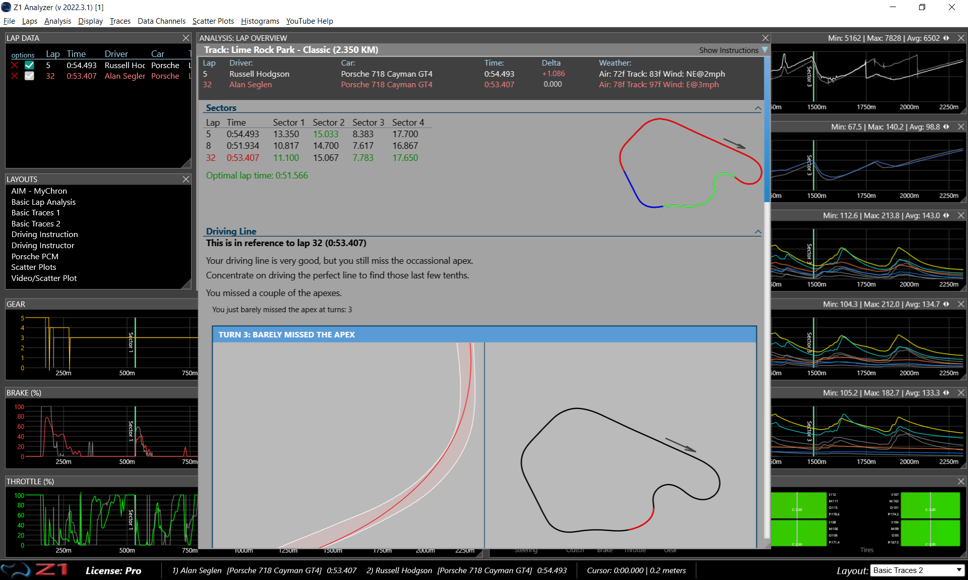
Task: Open the Data Channels menu
Action: pyautogui.click(x=161, y=21)
